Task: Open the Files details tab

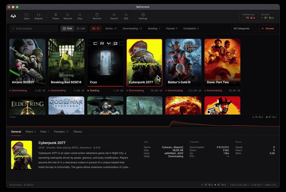Action: [44, 132]
